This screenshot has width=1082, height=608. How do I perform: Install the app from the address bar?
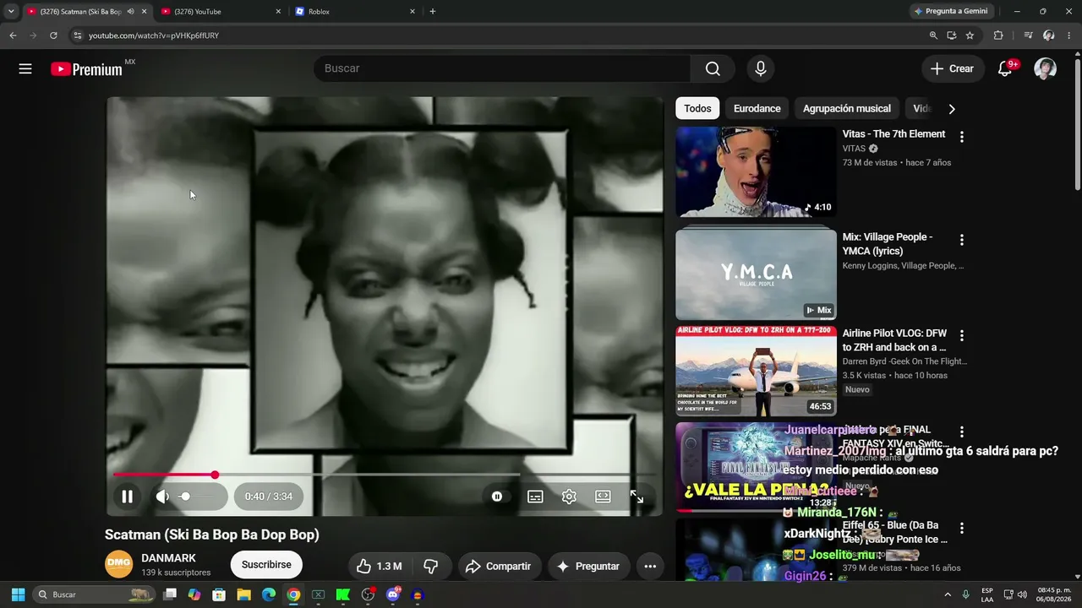tap(952, 35)
